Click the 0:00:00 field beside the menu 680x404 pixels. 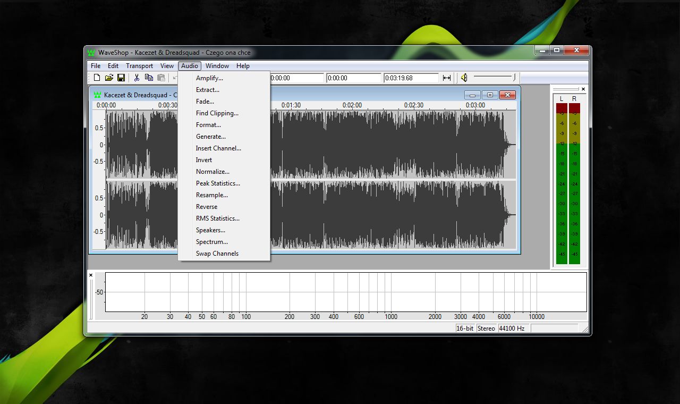[297, 78]
